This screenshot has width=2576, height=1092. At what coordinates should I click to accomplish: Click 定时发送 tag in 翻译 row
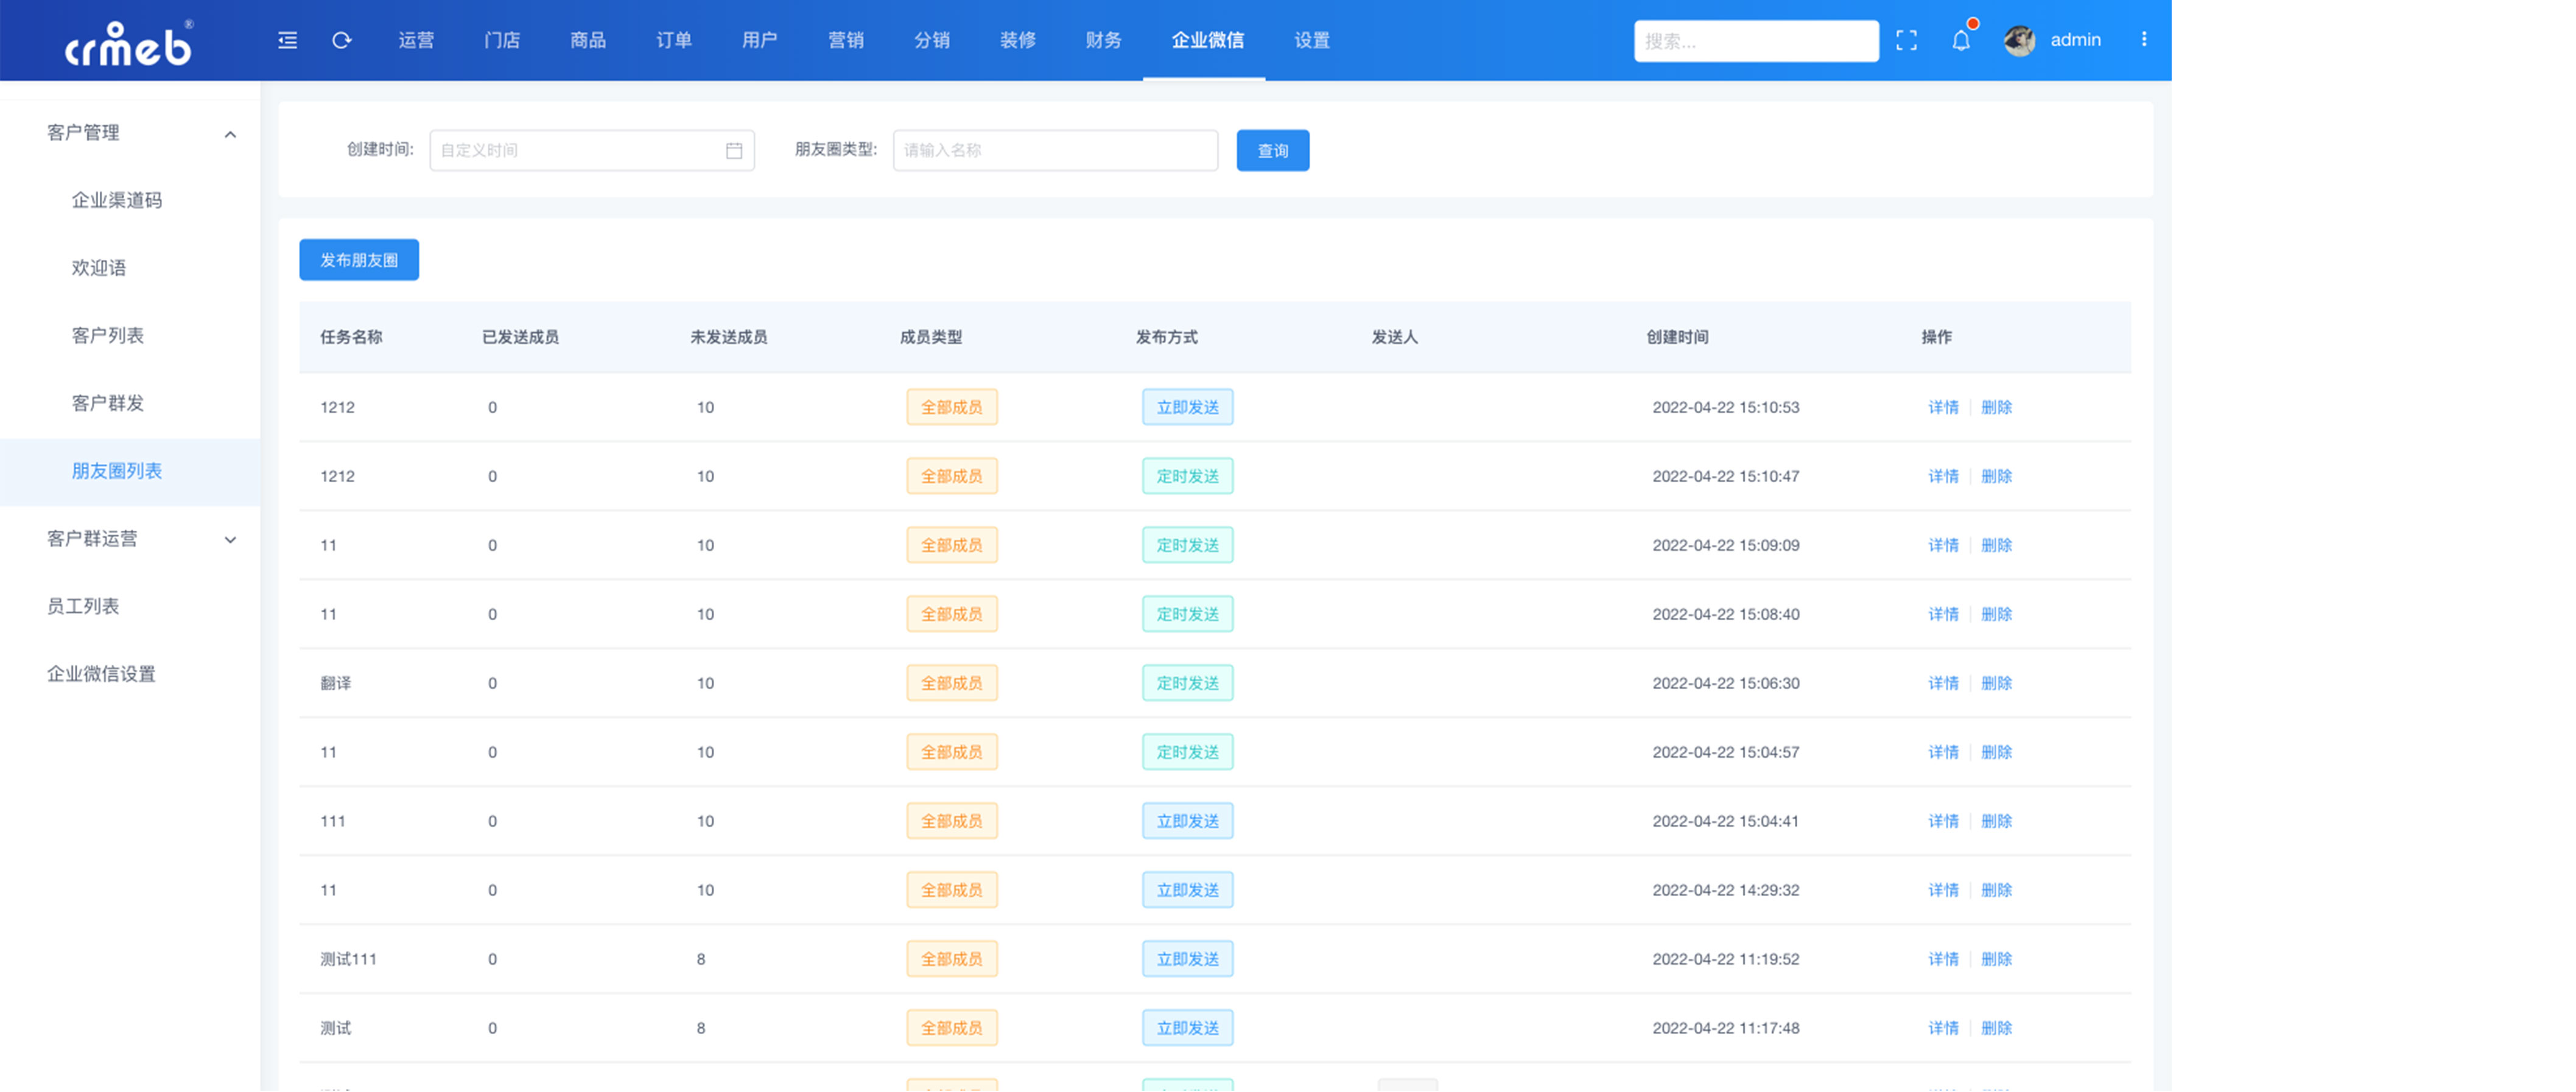(x=1187, y=683)
